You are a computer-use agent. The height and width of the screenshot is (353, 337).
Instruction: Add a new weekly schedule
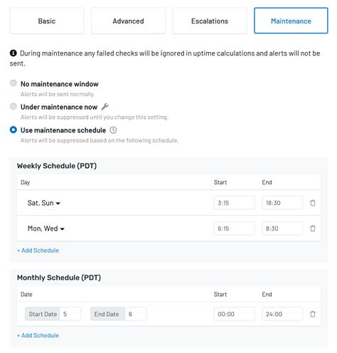[x=38, y=251]
